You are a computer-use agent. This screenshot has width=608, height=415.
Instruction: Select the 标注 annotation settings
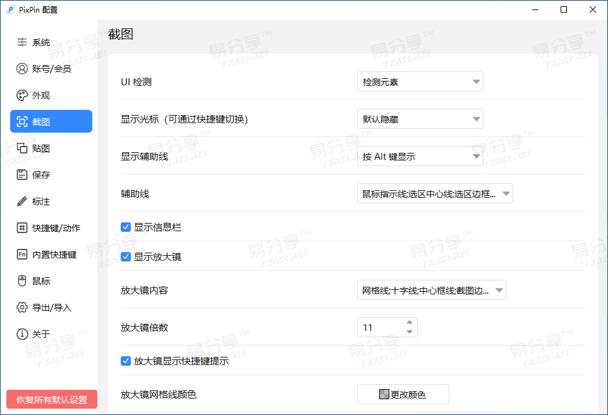(38, 201)
